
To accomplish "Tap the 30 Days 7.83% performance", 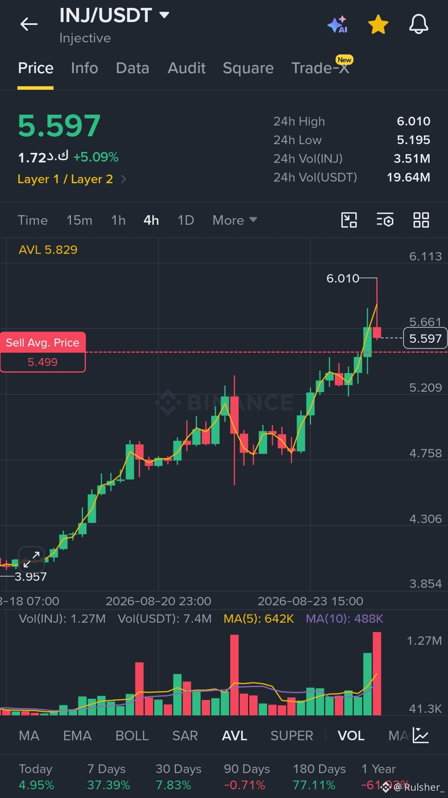I will click(178, 777).
